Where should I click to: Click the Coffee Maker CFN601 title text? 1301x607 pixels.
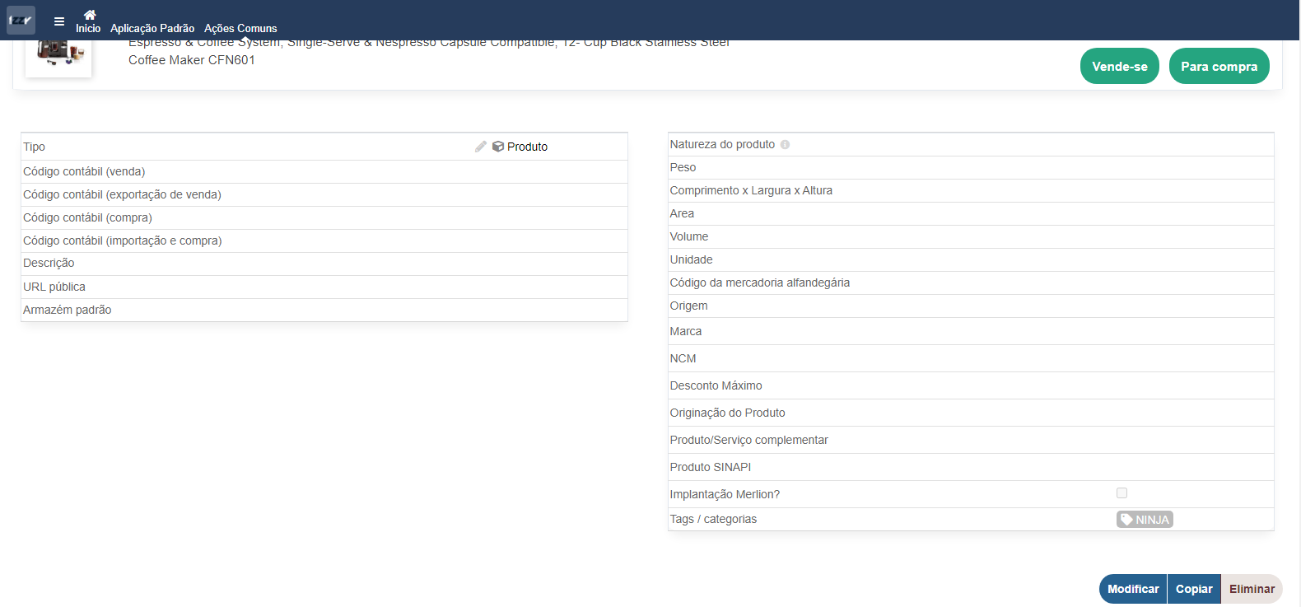(x=192, y=60)
